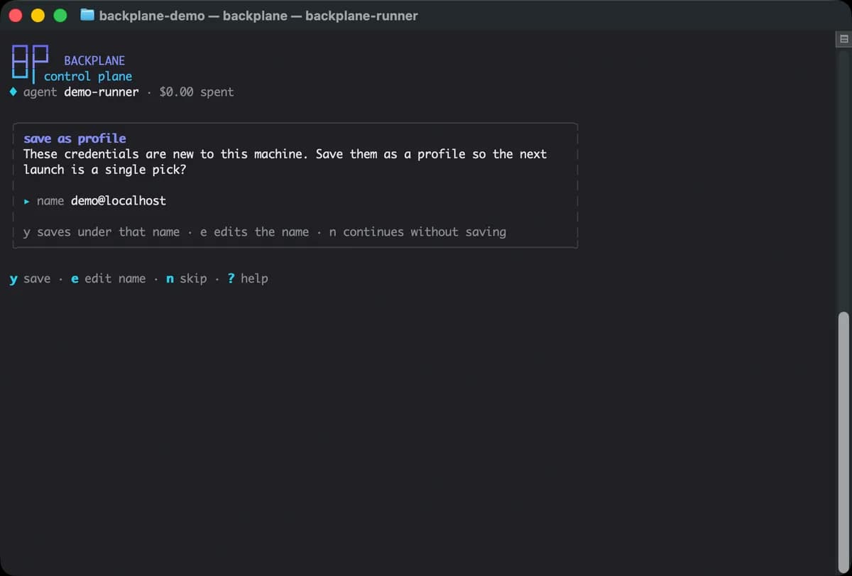Click 'These credentials are new' message line

[285, 154]
